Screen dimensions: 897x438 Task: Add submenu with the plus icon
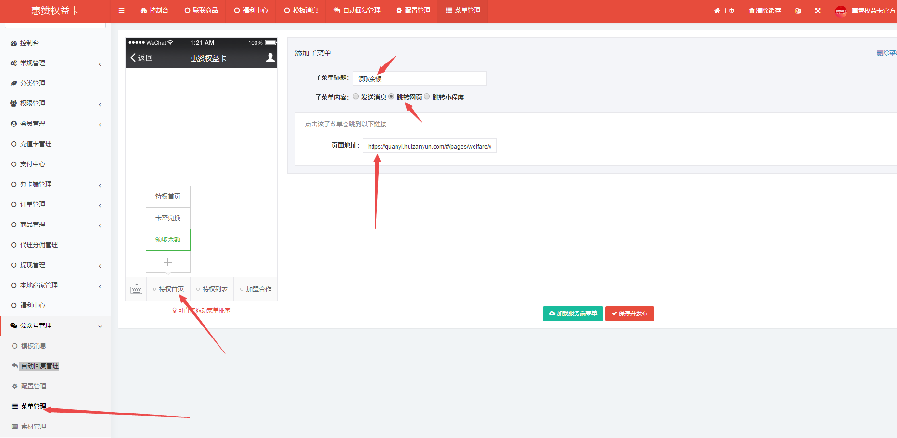(x=168, y=262)
